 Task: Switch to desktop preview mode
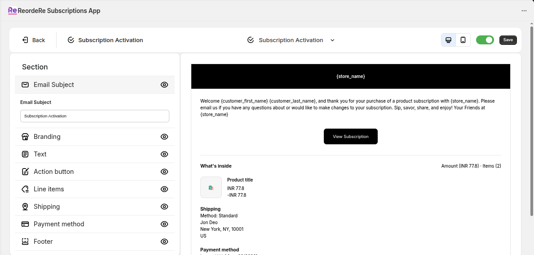448,40
